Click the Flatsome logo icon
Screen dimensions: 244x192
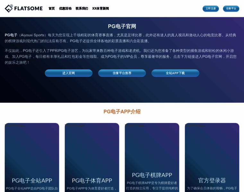pos(9,8)
